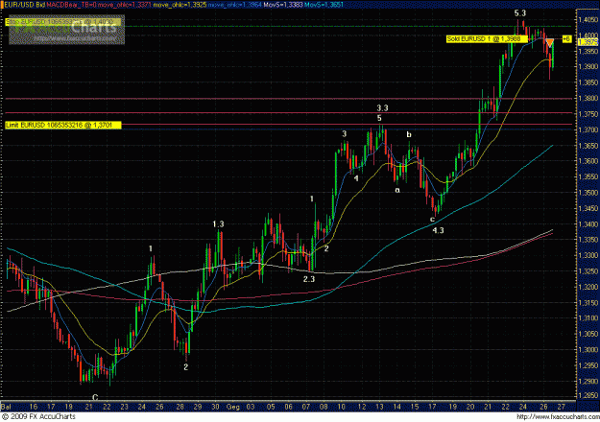Click the MovS=1,3651 indicator label
This screenshot has height=422, width=600.
324,5
